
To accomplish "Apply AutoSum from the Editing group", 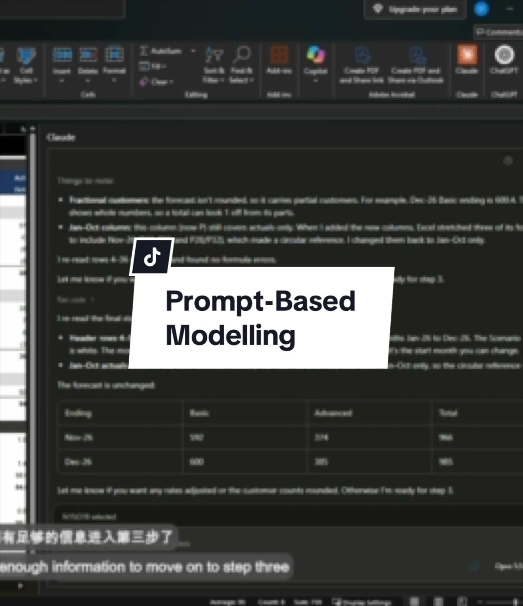I will [160, 51].
